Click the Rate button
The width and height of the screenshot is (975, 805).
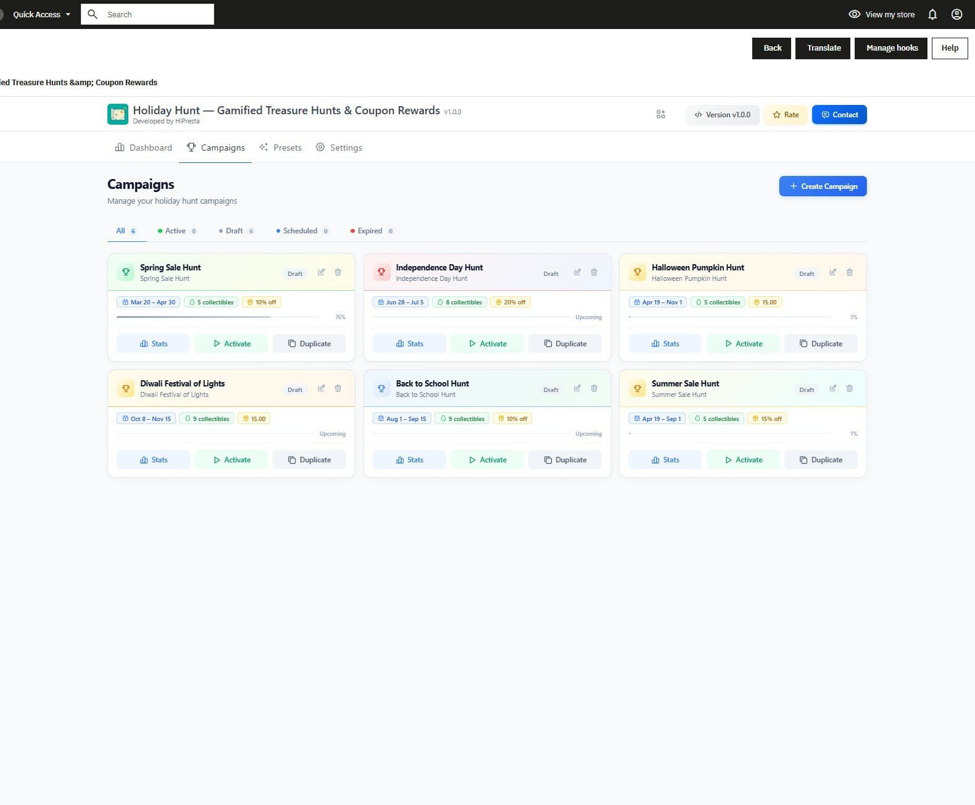(786, 115)
